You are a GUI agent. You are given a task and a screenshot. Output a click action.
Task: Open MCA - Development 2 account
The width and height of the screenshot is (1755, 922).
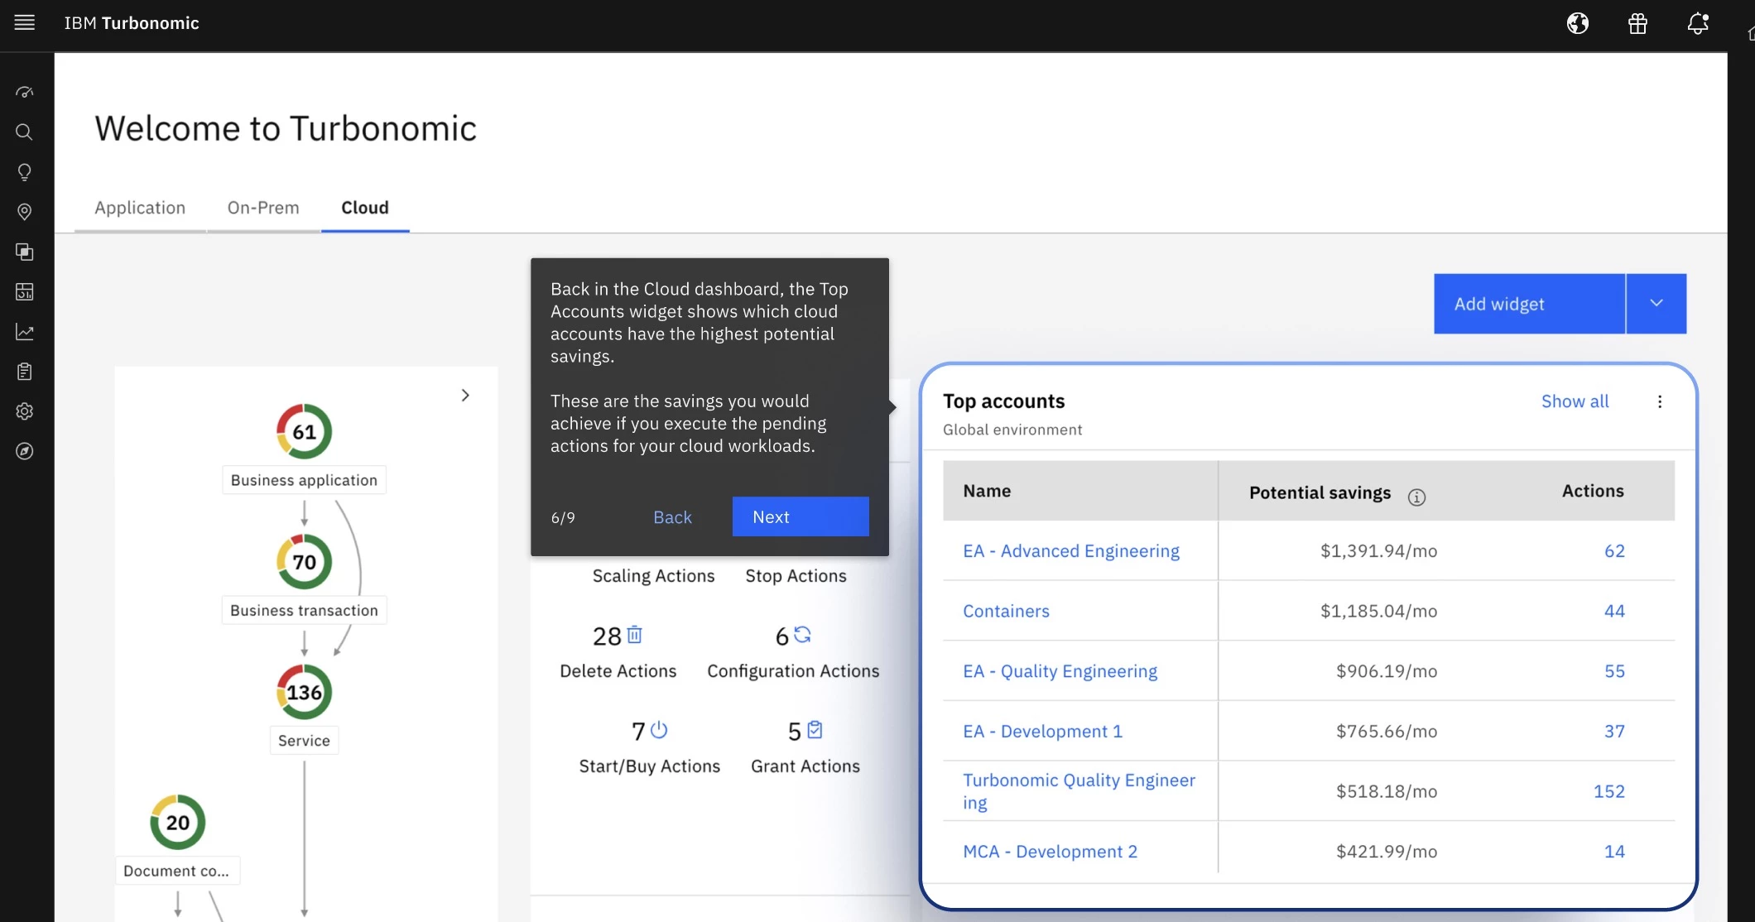(1050, 852)
